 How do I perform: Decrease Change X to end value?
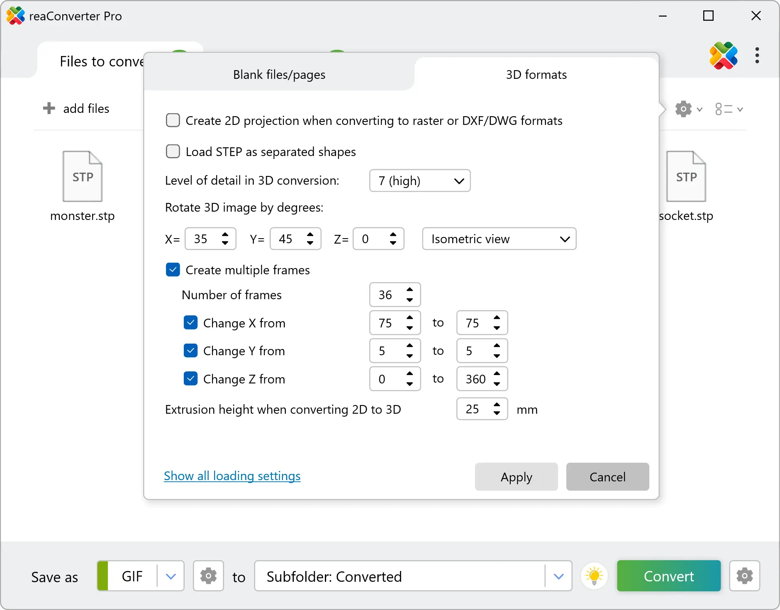point(497,328)
